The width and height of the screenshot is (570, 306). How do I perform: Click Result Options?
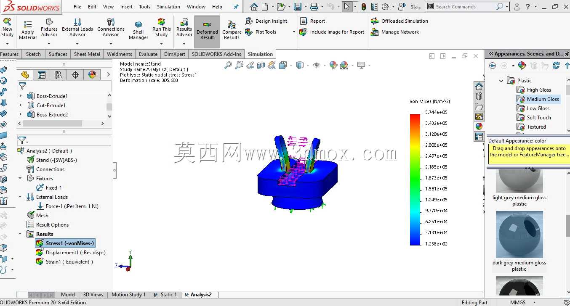point(48,224)
